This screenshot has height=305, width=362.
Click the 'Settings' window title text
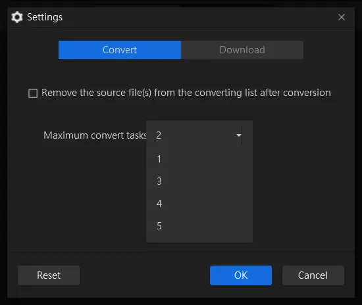pyautogui.click(x=45, y=17)
